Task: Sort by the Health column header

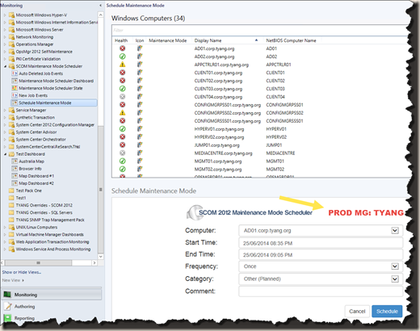Action: coord(121,40)
